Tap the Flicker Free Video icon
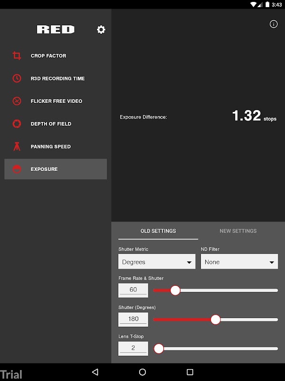Image resolution: width=285 pixels, height=381 pixels. point(17,101)
